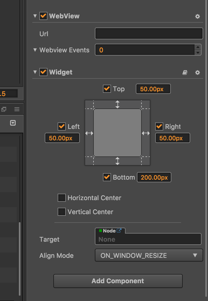This screenshot has height=301, width=208.
Task: Click the panel menu hamburger icon
Action: pos(17,109)
